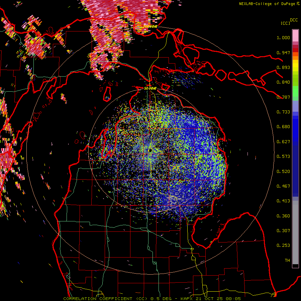The height and width of the screenshot is (301, 301).
Task: Pick the gray band near 0.307
Action: pyautogui.click(x=295, y=232)
